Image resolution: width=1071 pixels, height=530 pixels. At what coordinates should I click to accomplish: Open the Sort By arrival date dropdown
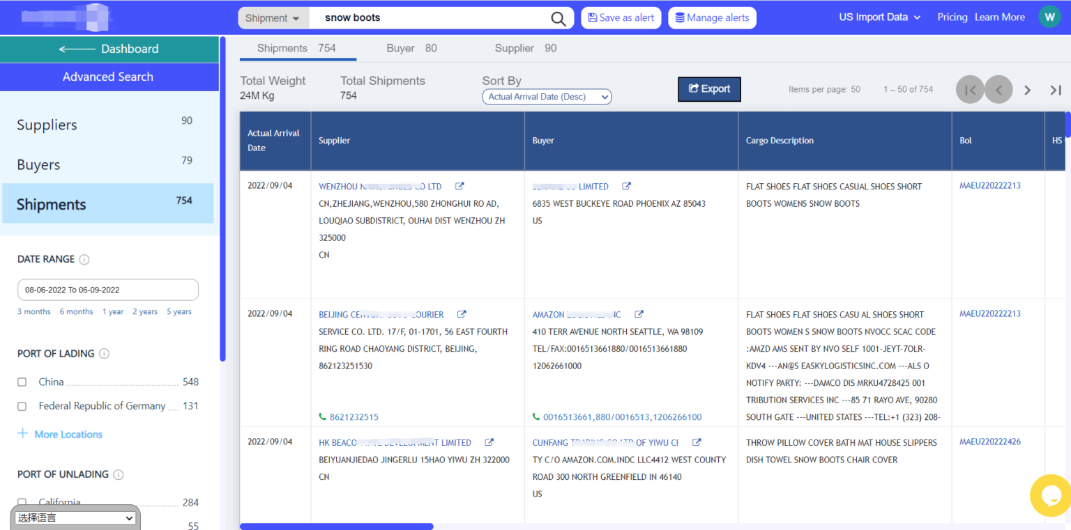tap(547, 97)
